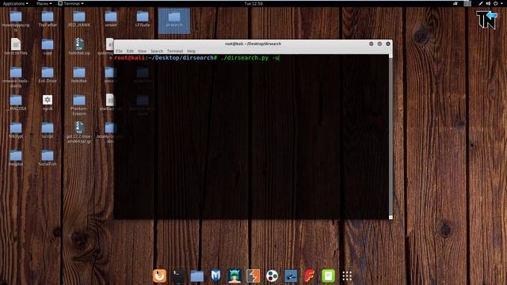Viewport: 507px width, 285px height.
Task: Open the Applications menu dropdown
Action: (15, 3)
